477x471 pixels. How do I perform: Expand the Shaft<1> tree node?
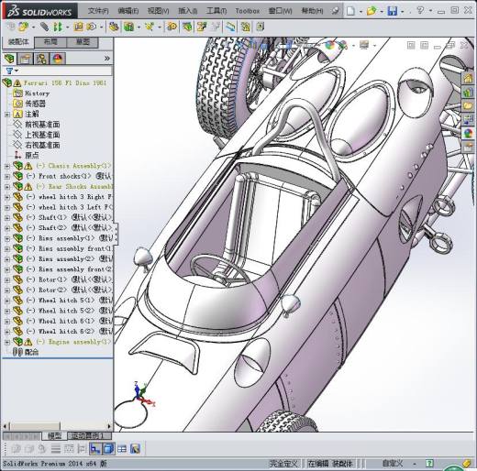7,218
